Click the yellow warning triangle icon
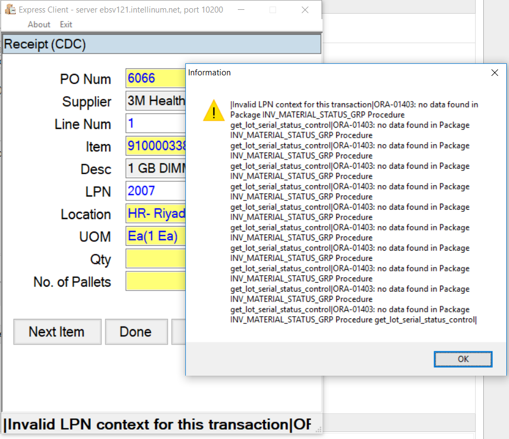 [x=213, y=111]
